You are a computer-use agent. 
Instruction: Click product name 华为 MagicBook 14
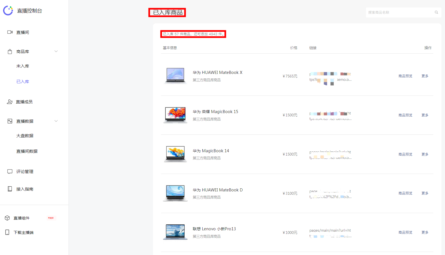211,151
